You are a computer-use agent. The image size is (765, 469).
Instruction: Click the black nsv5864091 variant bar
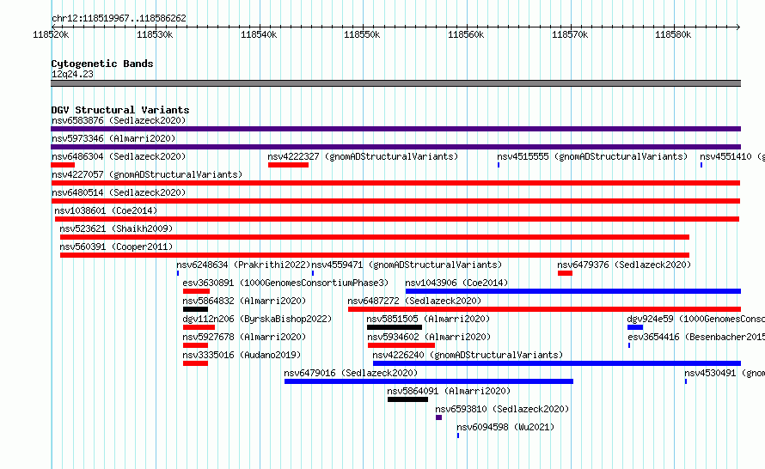point(408,399)
